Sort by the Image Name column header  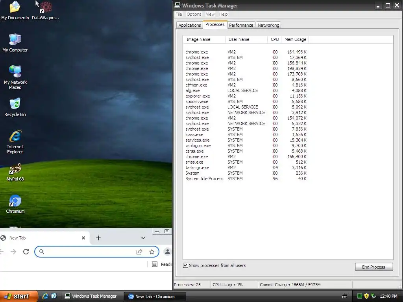tap(204, 39)
